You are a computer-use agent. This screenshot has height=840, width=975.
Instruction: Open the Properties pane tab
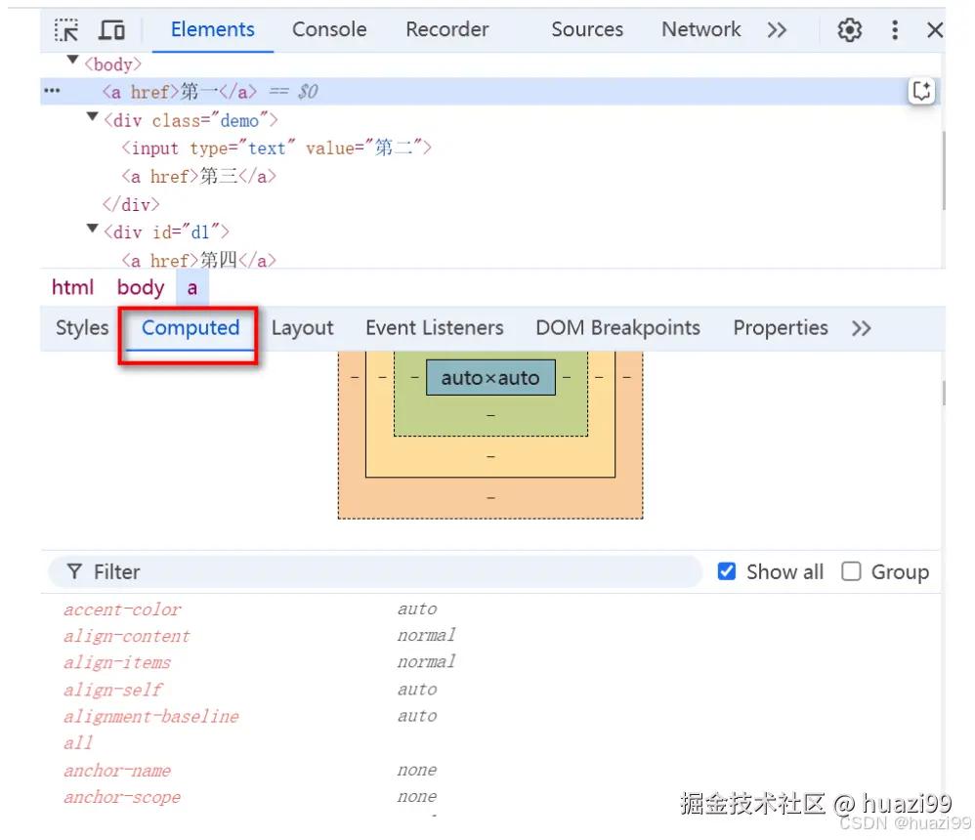pos(781,327)
